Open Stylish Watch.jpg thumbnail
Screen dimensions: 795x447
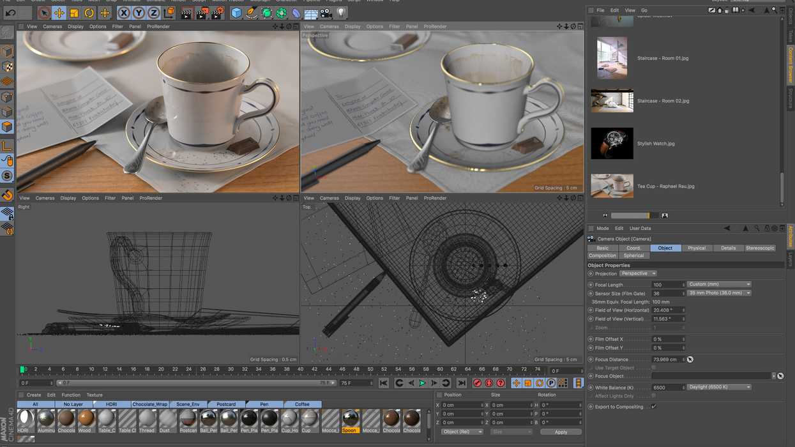click(612, 143)
